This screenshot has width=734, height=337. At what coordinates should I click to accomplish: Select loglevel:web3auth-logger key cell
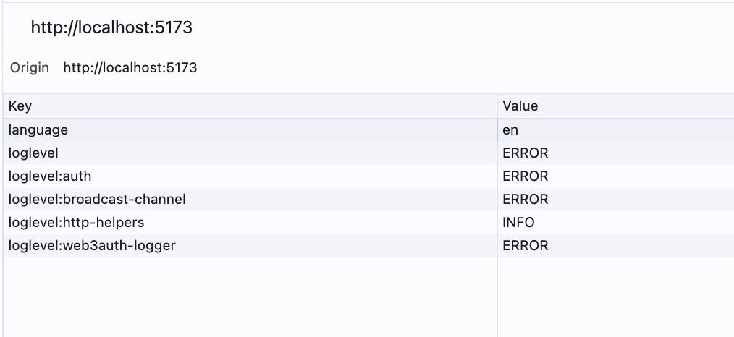coord(250,246)
